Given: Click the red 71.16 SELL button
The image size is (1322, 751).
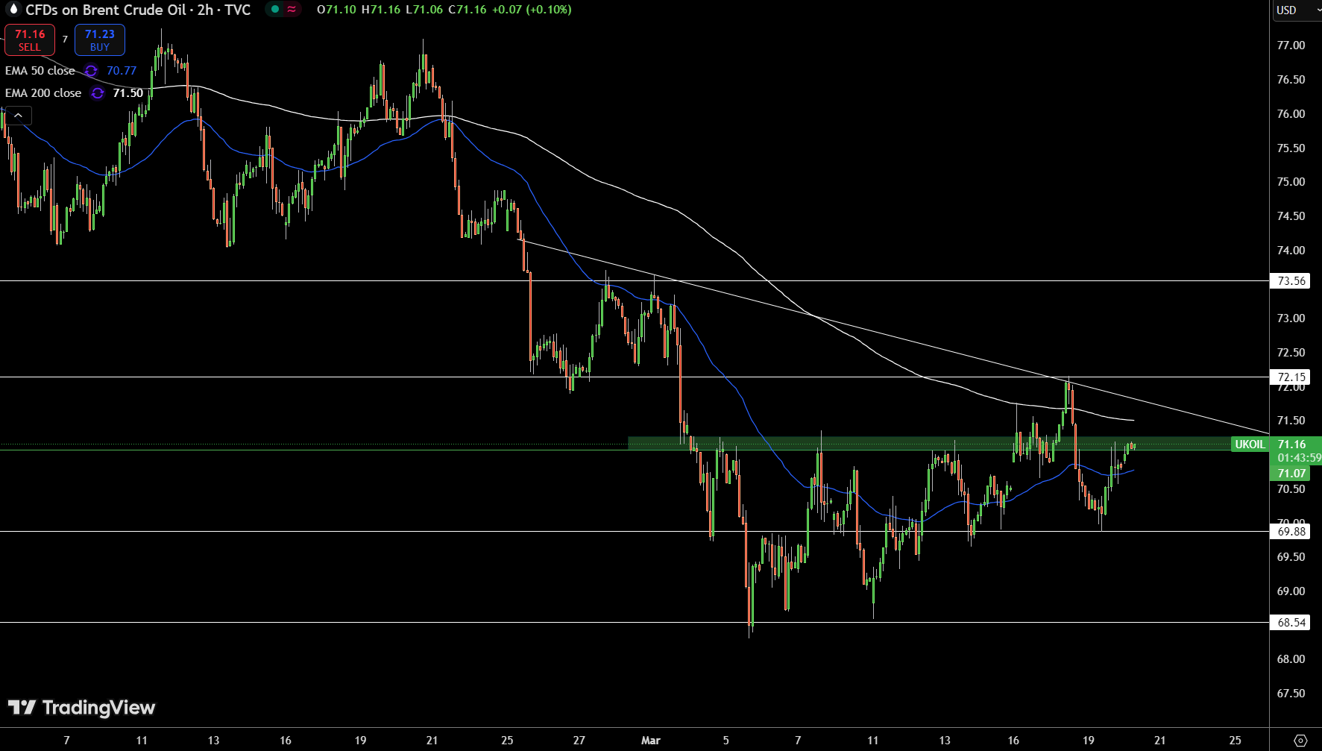Looking at the screenshot, I should coord(30,40).
